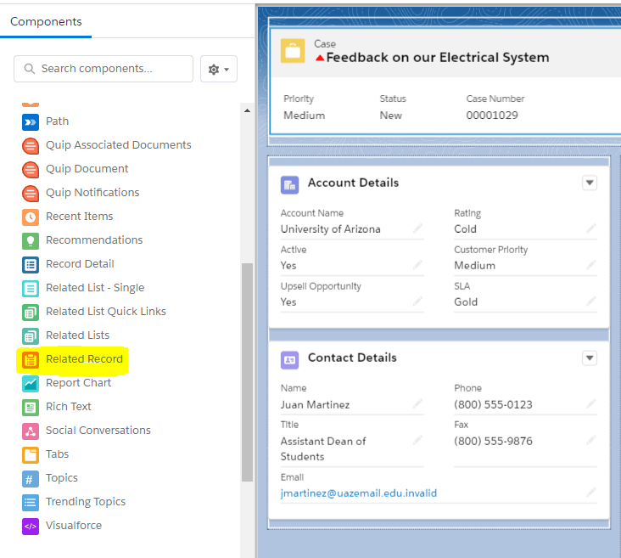Click the Path component icon
Viewport: 621px width, 558px height.
31,121
